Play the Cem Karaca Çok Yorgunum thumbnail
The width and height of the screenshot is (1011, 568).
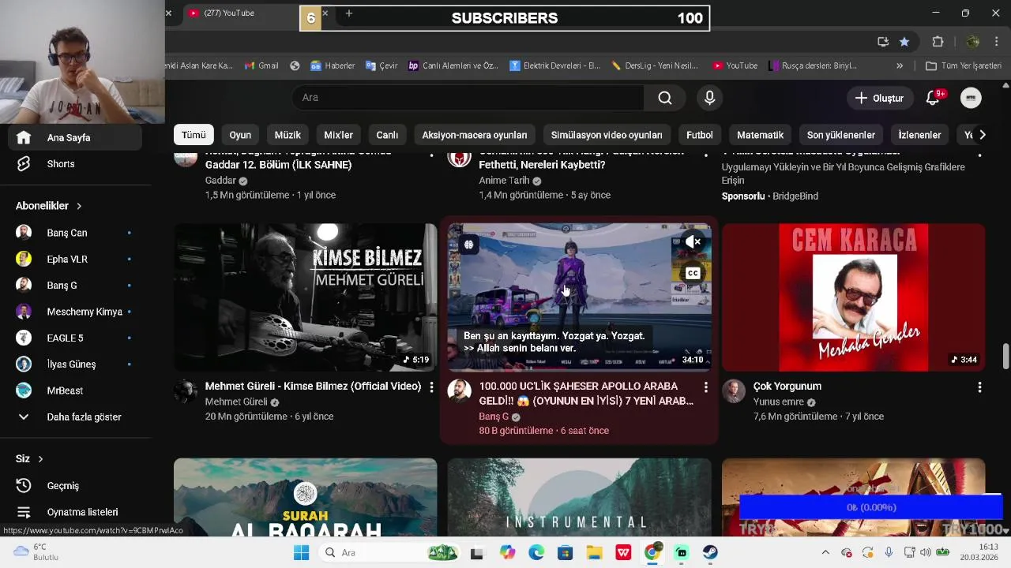pyautogui.click(x=853, y=297)
